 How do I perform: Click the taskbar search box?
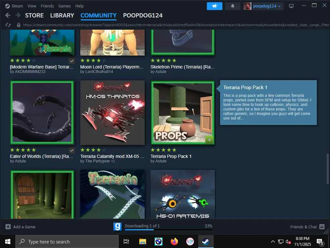[67, 242]
